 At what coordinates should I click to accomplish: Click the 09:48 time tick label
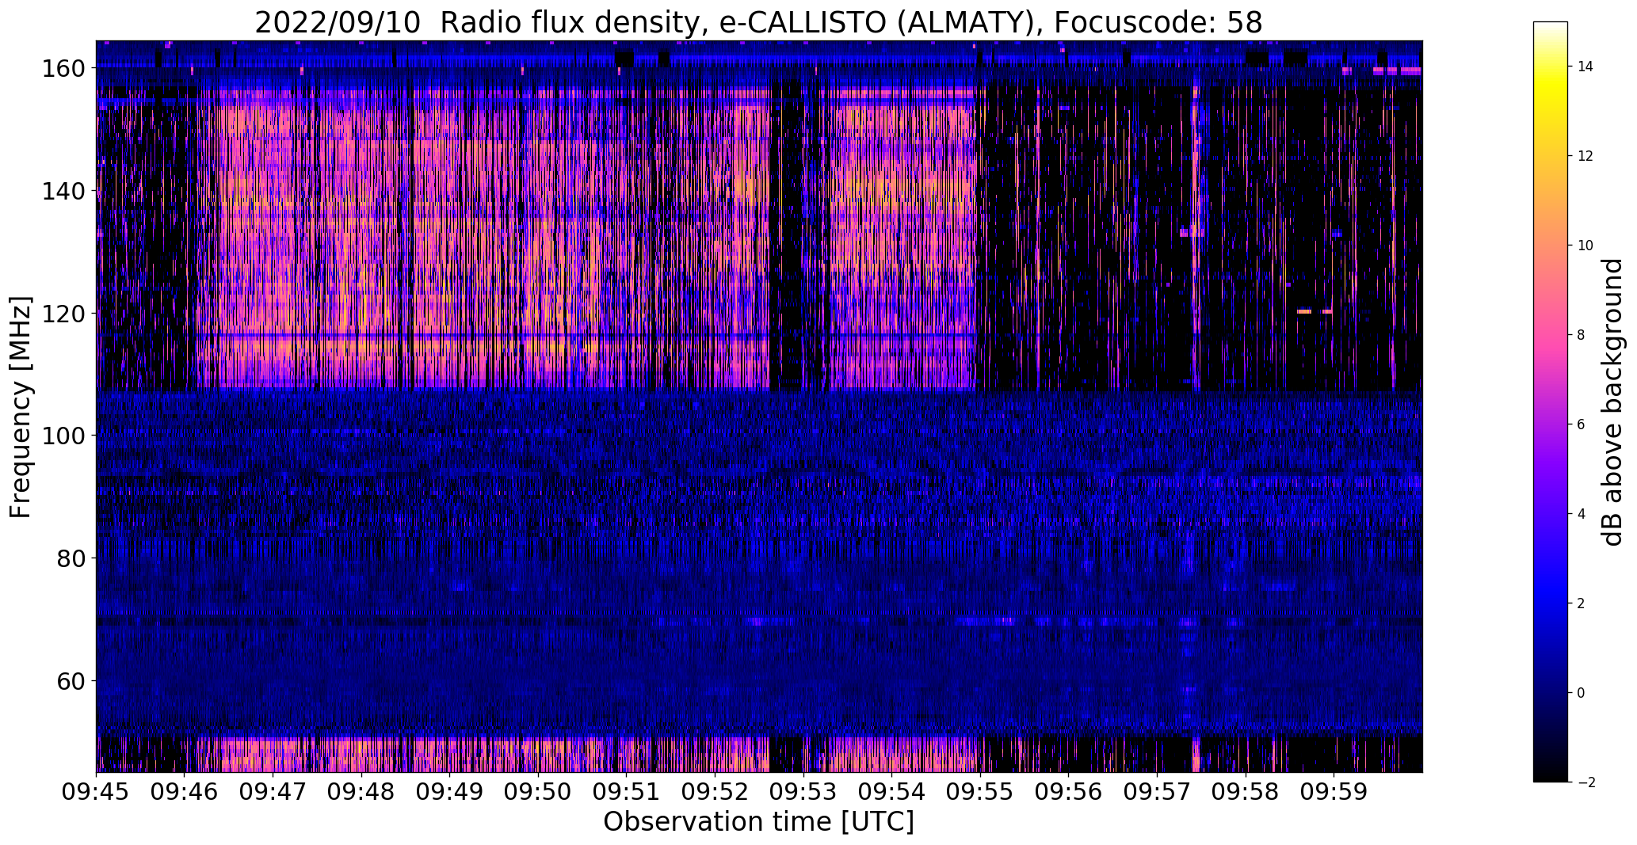tap(361, 792)
